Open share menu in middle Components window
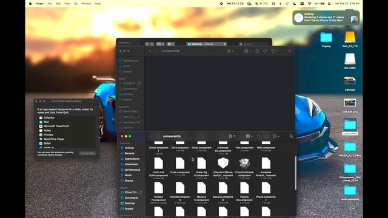 click(257, 51)
